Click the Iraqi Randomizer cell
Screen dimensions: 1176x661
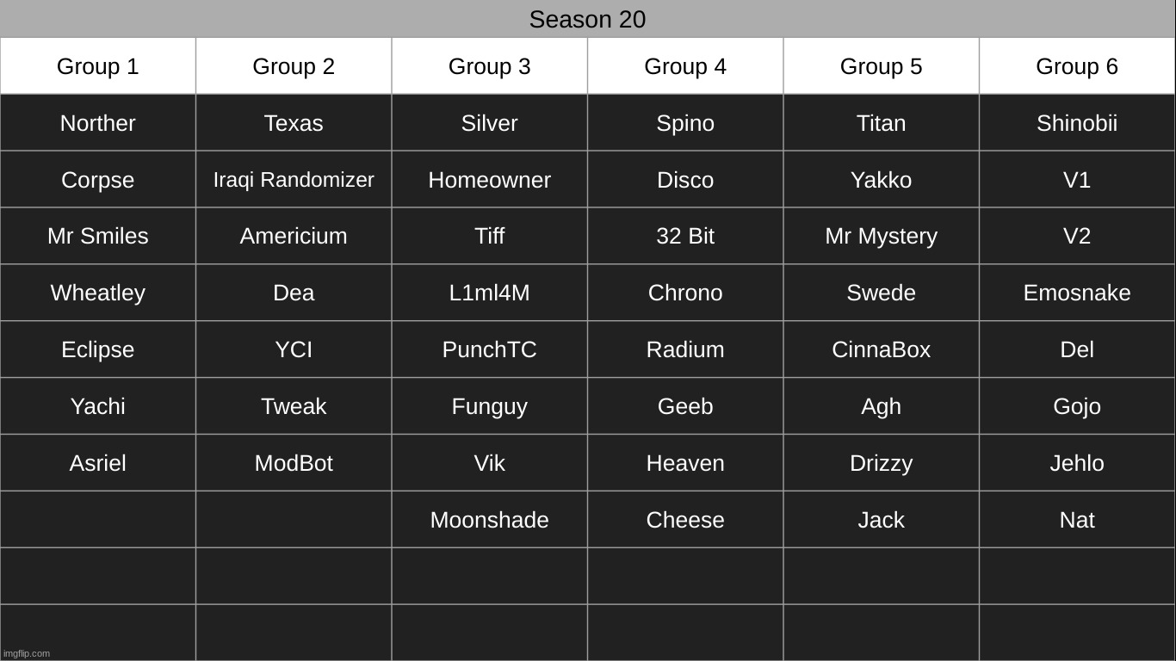pos(294,180)
